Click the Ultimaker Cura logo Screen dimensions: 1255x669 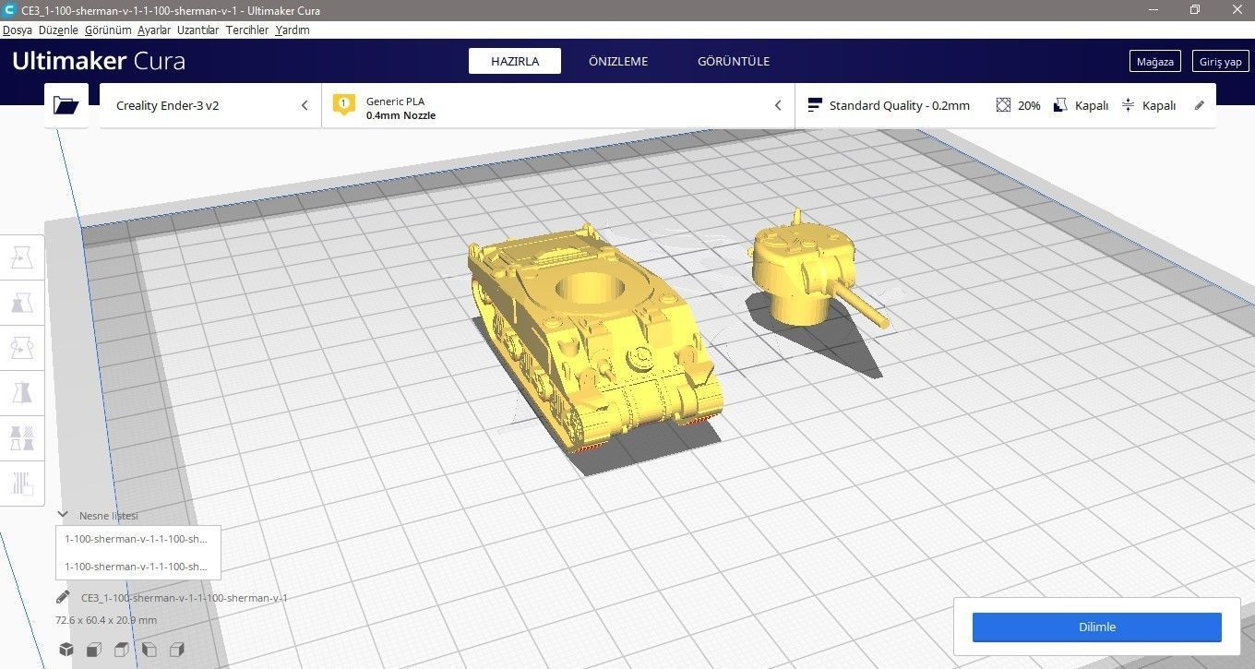pos(99,61)
